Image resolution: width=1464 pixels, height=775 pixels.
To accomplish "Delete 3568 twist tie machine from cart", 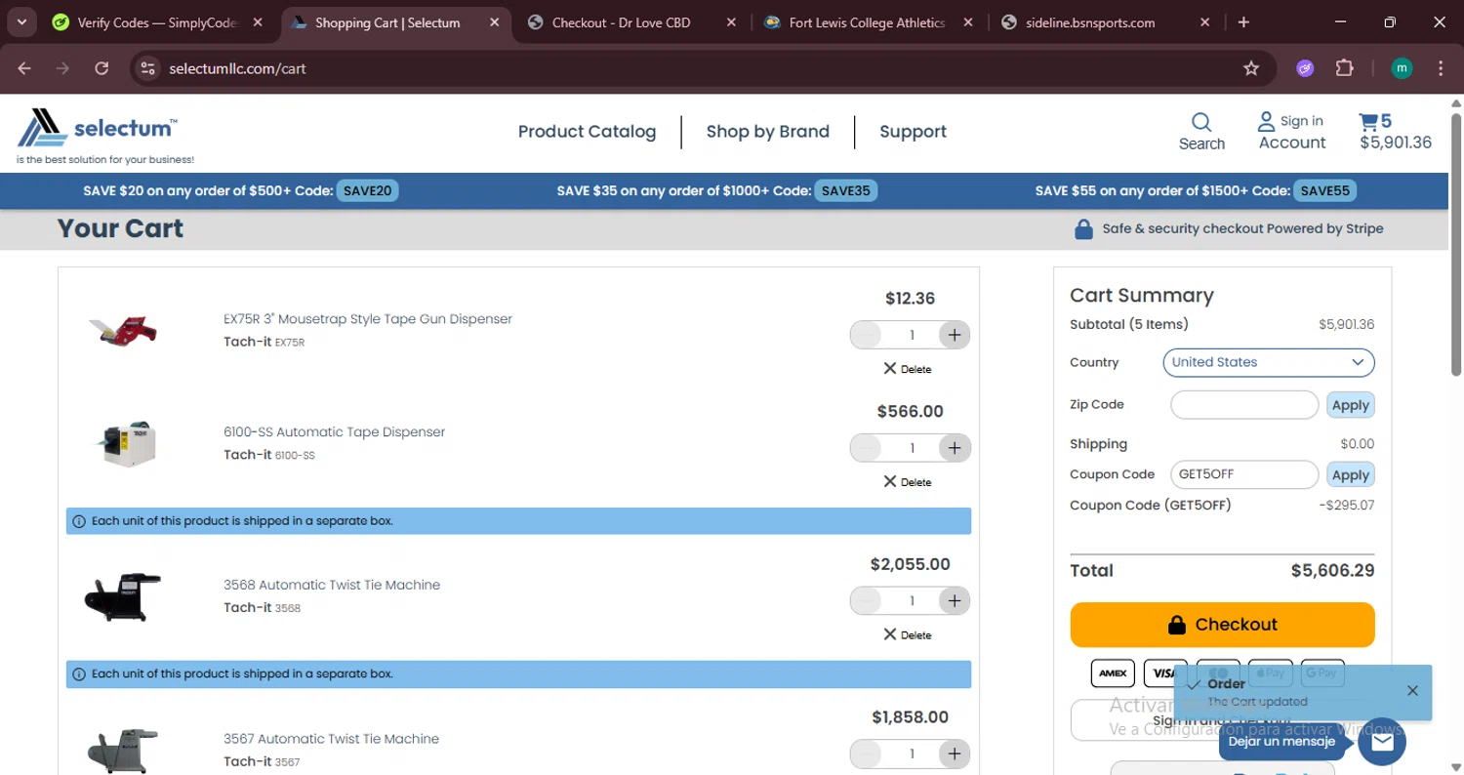I will point(907,634).
